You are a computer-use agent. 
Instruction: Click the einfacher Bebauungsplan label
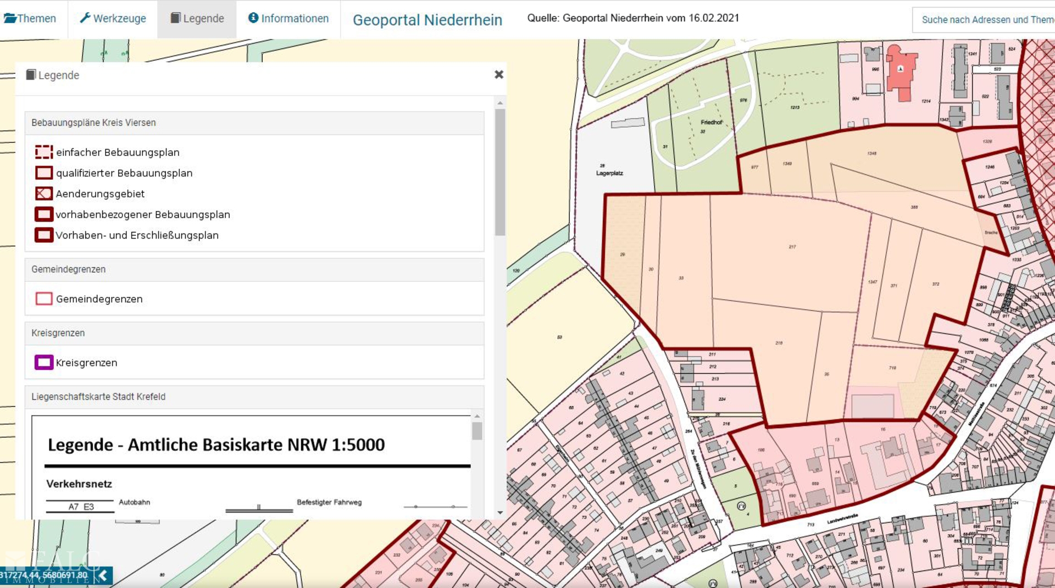pos(118,152)
